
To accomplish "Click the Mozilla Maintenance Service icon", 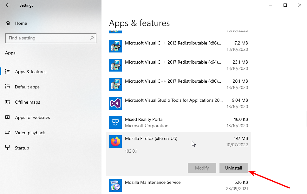I will click(x=115, y=185).
